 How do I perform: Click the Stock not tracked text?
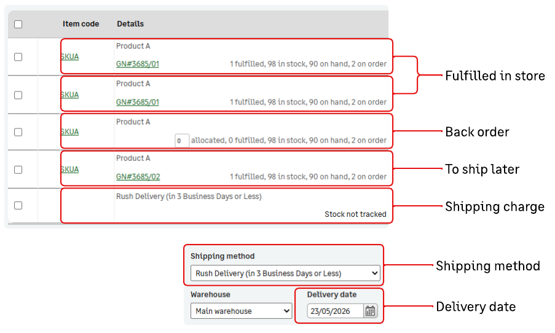355,214
